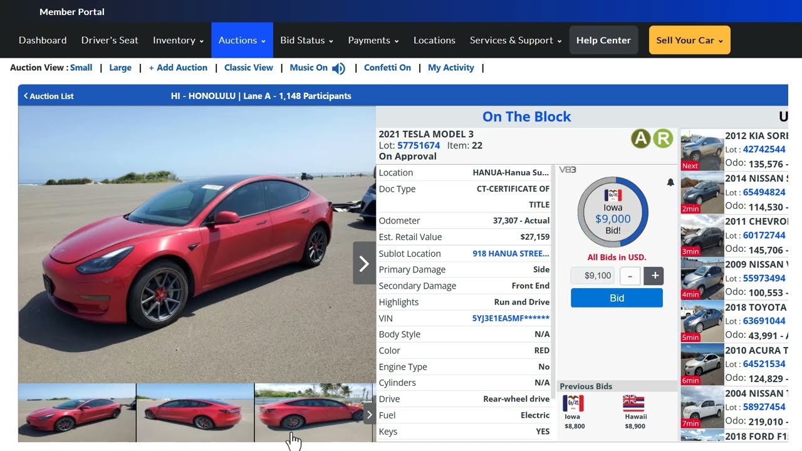Click 2009 Nissan thumbnail marked 4min
Viewport: 802px width, 451px height.
pos(702,279)
